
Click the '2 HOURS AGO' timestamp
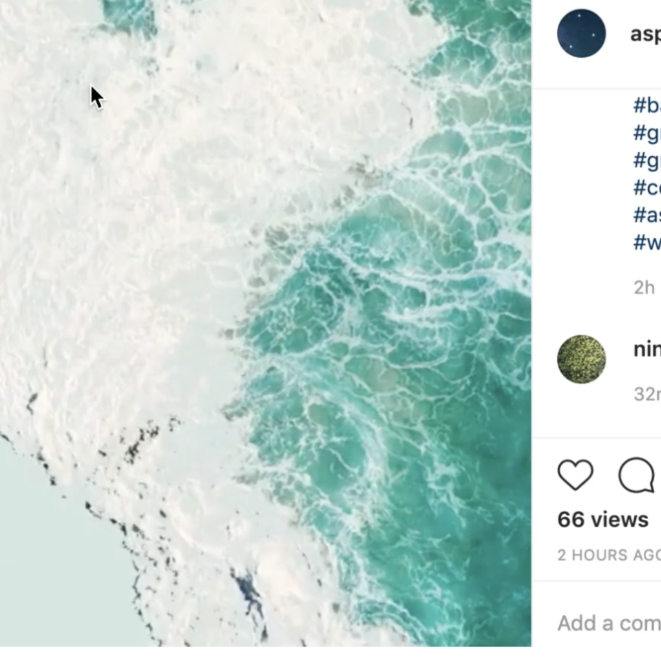609,555
